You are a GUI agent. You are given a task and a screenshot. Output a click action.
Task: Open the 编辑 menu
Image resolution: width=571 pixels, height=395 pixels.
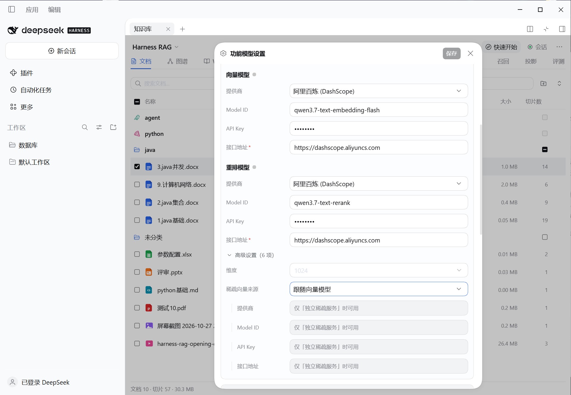coord(54,10)
